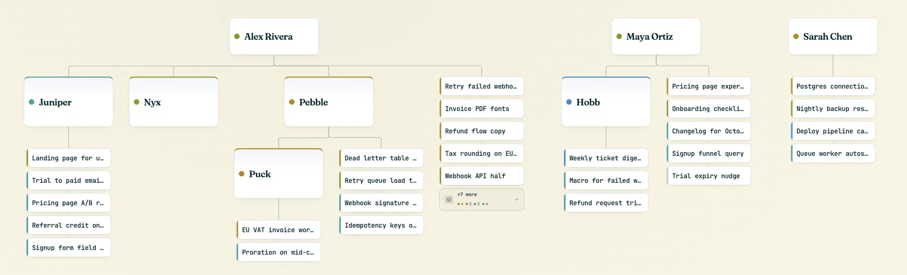This screenshot has width=907, height=275.
Task: Open the 'Referral credit on…' task
Action: 69,225
